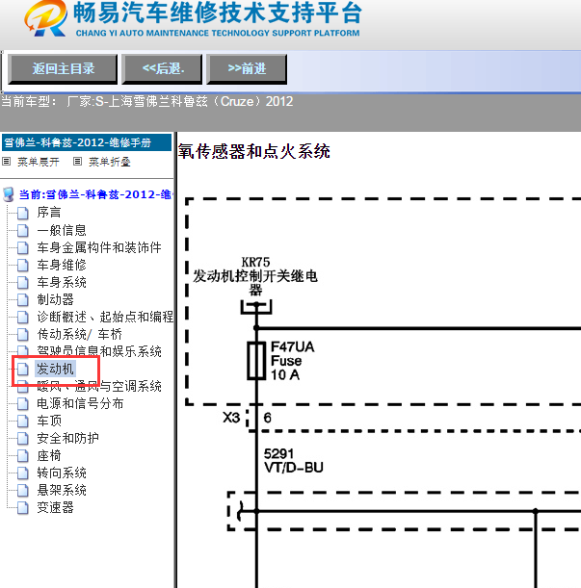Click the 菜单展开 list icon
The image size is (581, 588).
click(x=6, y=162)
